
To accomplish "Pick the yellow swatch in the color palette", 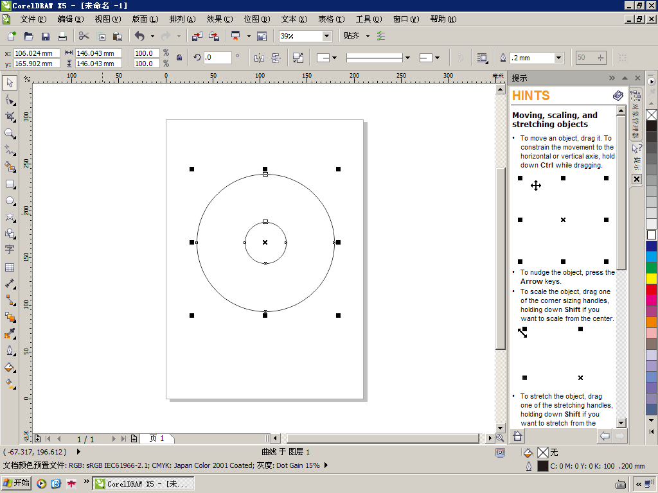I will pyautogui.click(x=652, y=279).
